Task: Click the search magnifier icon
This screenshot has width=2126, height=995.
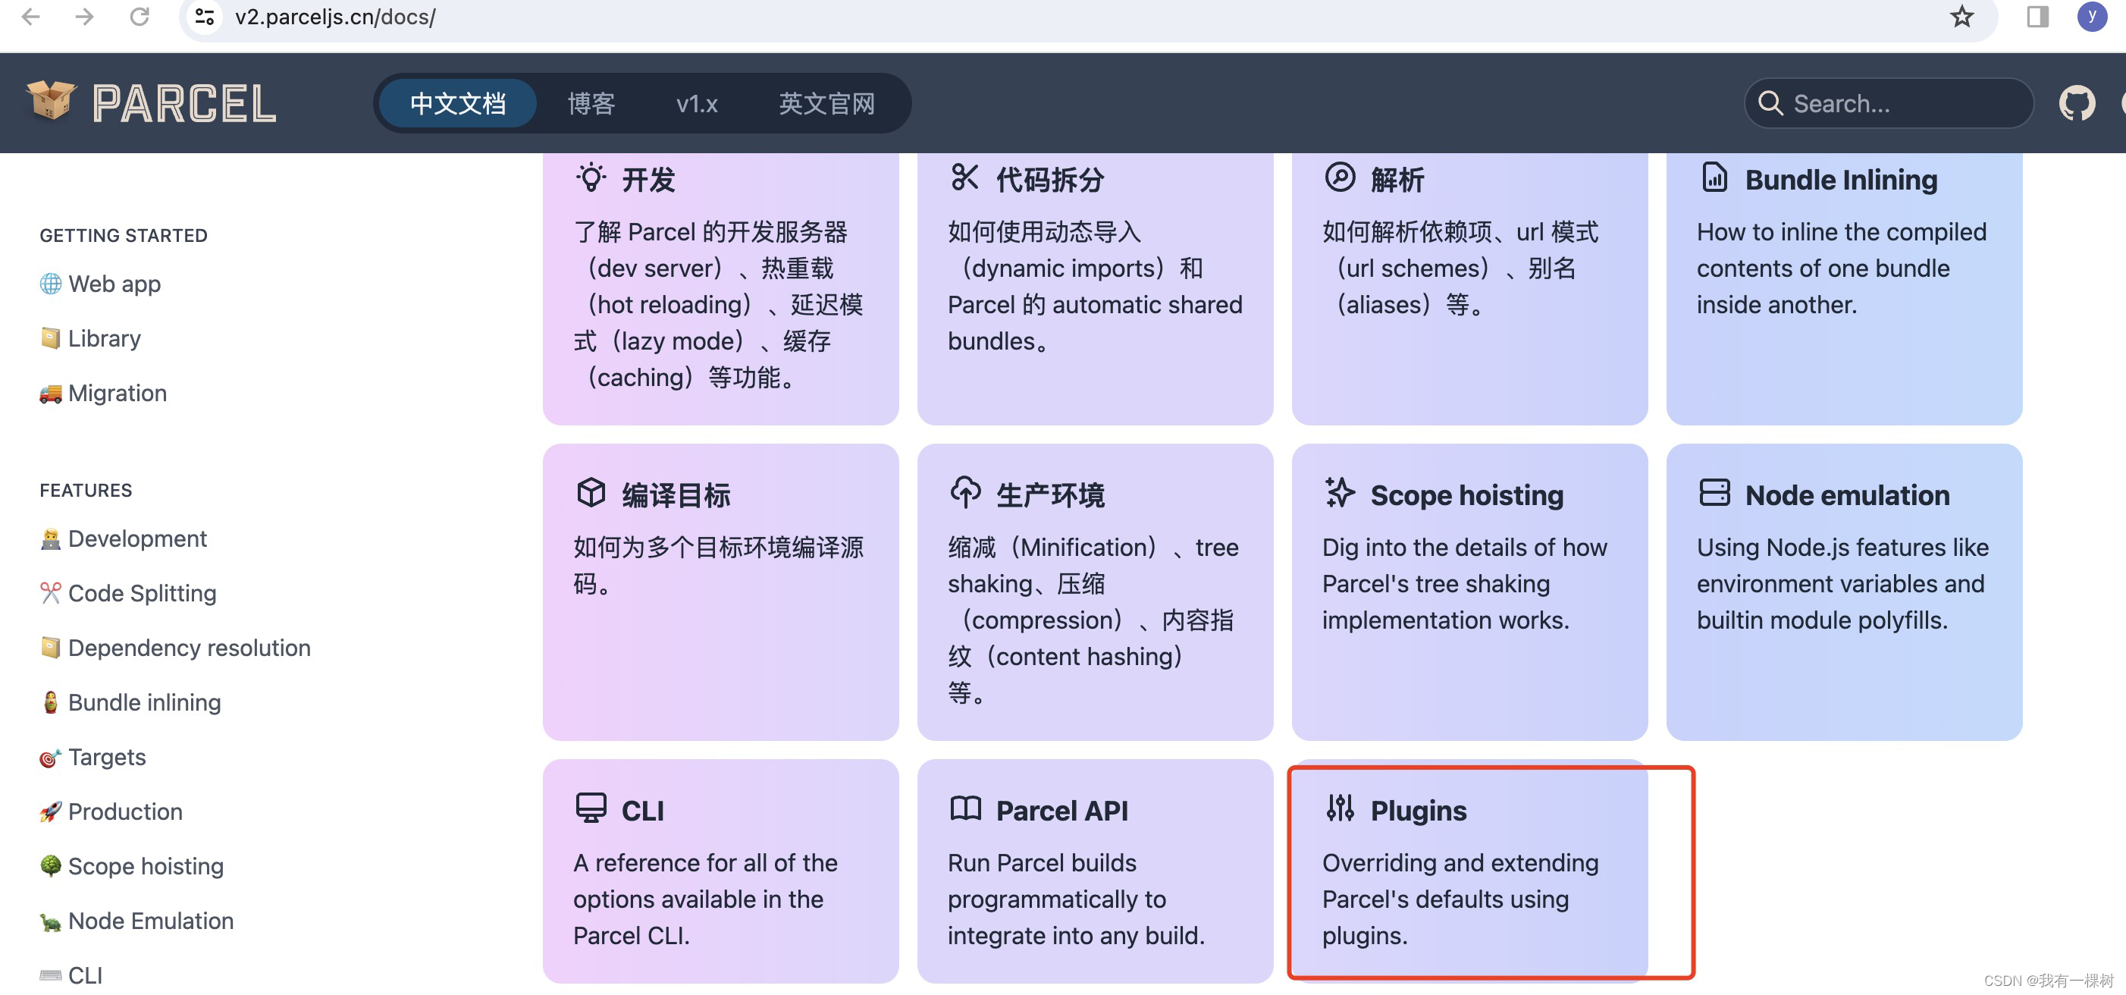Action: pos(1770,103)
